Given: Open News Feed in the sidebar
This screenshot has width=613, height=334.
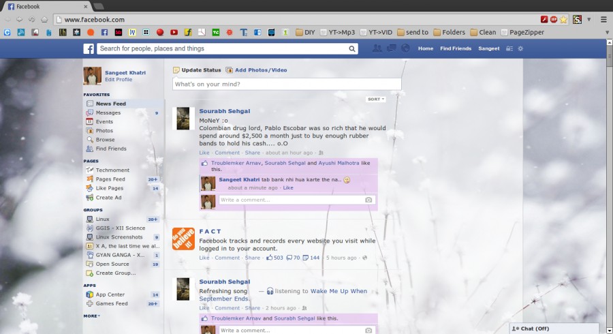Looking at the screenshot, I should coord(123,104).
